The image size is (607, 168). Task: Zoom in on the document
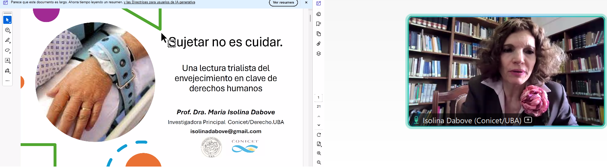point(319,153)
